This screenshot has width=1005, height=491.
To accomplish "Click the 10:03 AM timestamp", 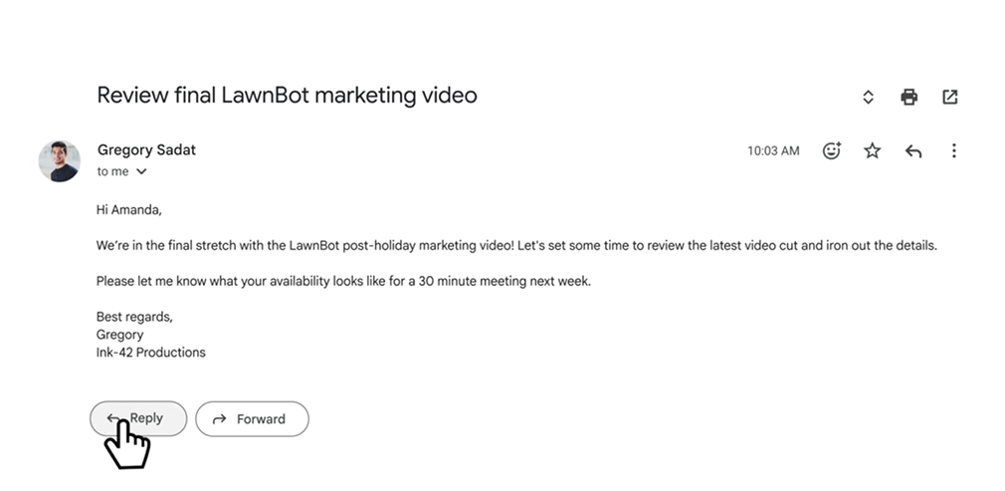I will pos(772,151).
